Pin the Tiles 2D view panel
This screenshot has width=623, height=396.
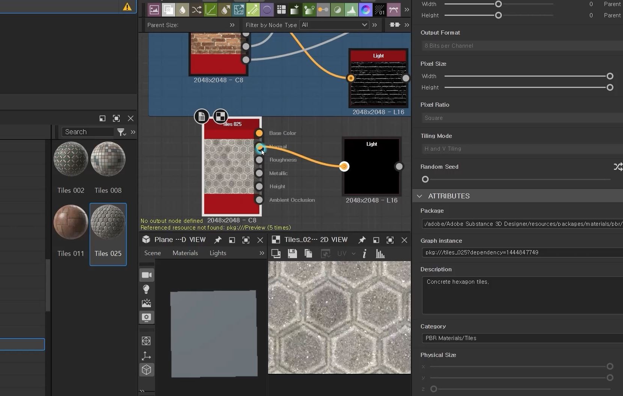(362, 240)
